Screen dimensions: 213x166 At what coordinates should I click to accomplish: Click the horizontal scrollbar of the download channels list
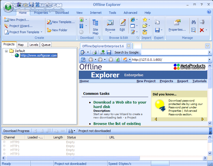tap(73, 158)
